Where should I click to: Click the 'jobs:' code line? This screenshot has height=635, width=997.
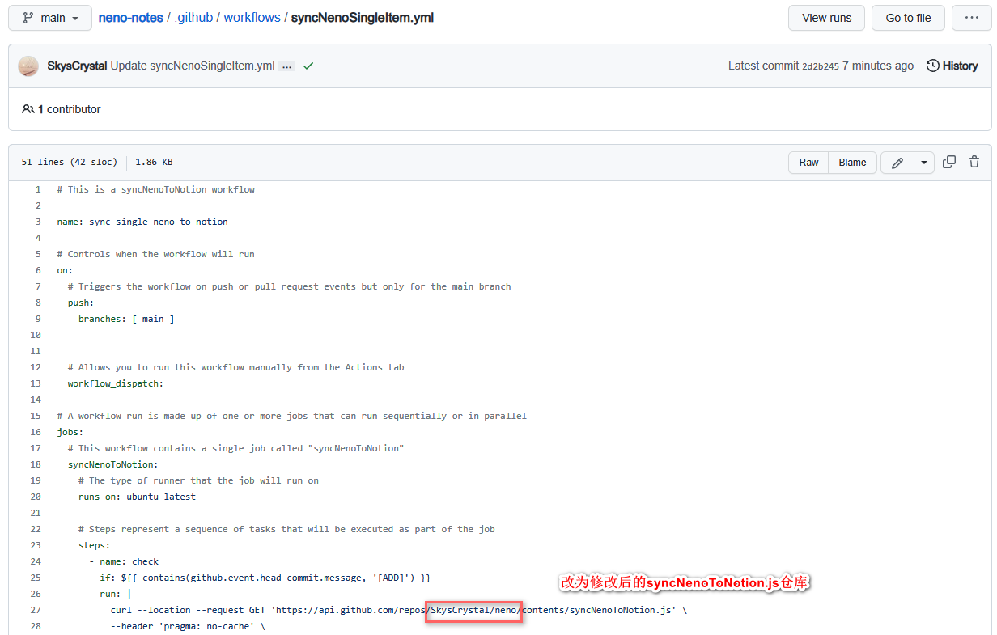point(70,432)
